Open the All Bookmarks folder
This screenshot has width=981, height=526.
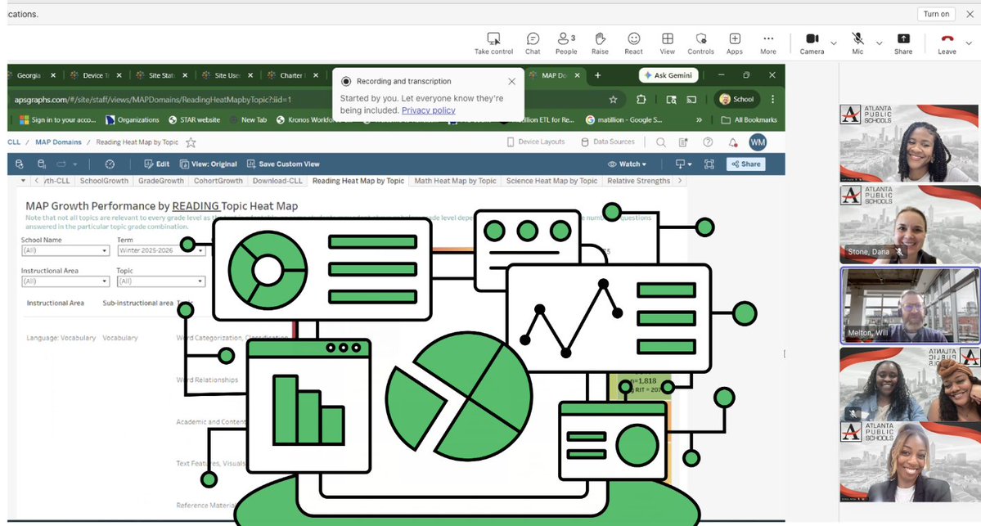click(x=749, y=119)
